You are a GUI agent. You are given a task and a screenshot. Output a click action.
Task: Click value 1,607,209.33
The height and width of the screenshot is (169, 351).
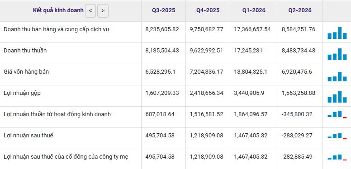[x=162, y=93]
